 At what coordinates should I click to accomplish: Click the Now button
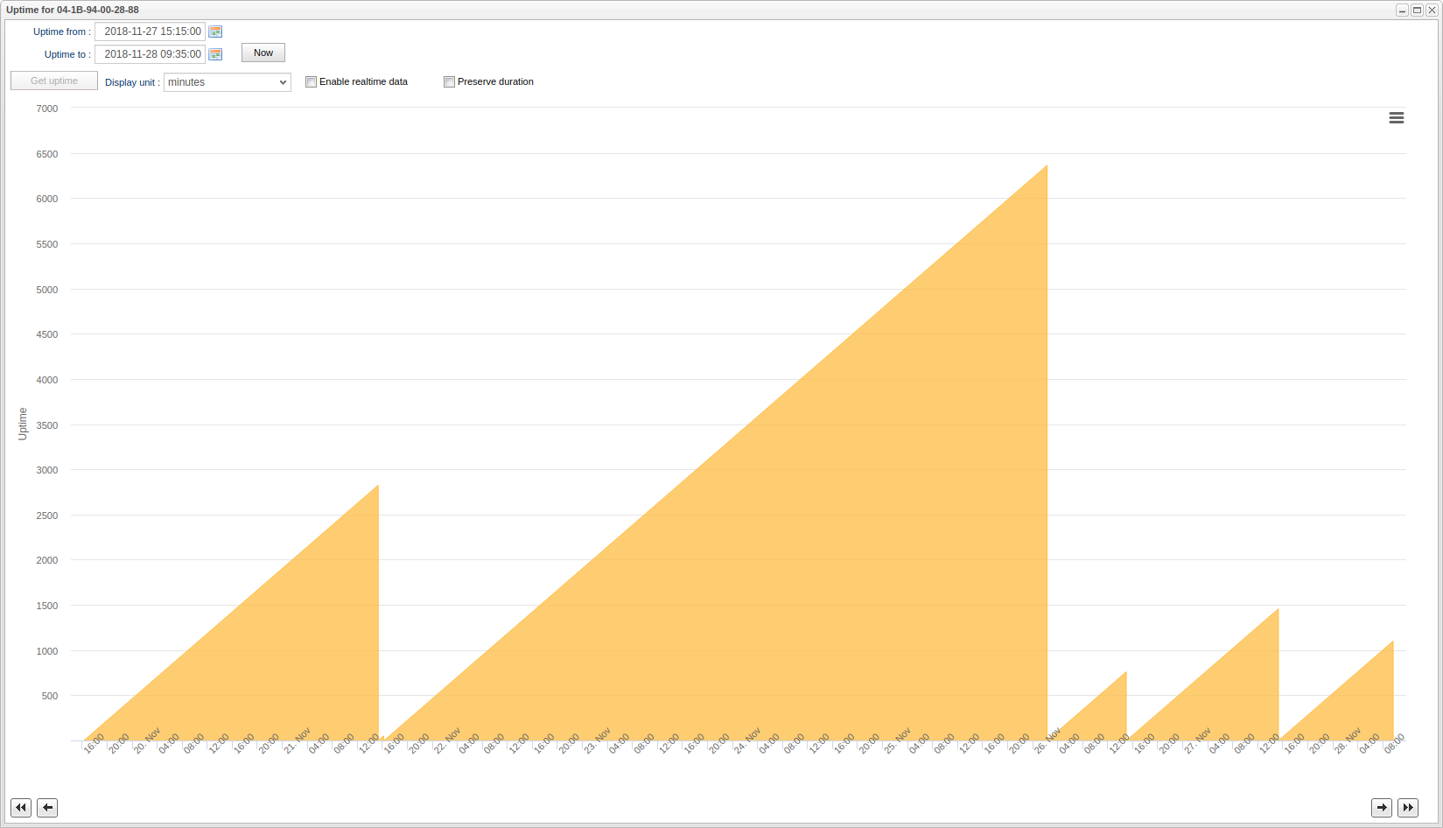click(263, 53)
